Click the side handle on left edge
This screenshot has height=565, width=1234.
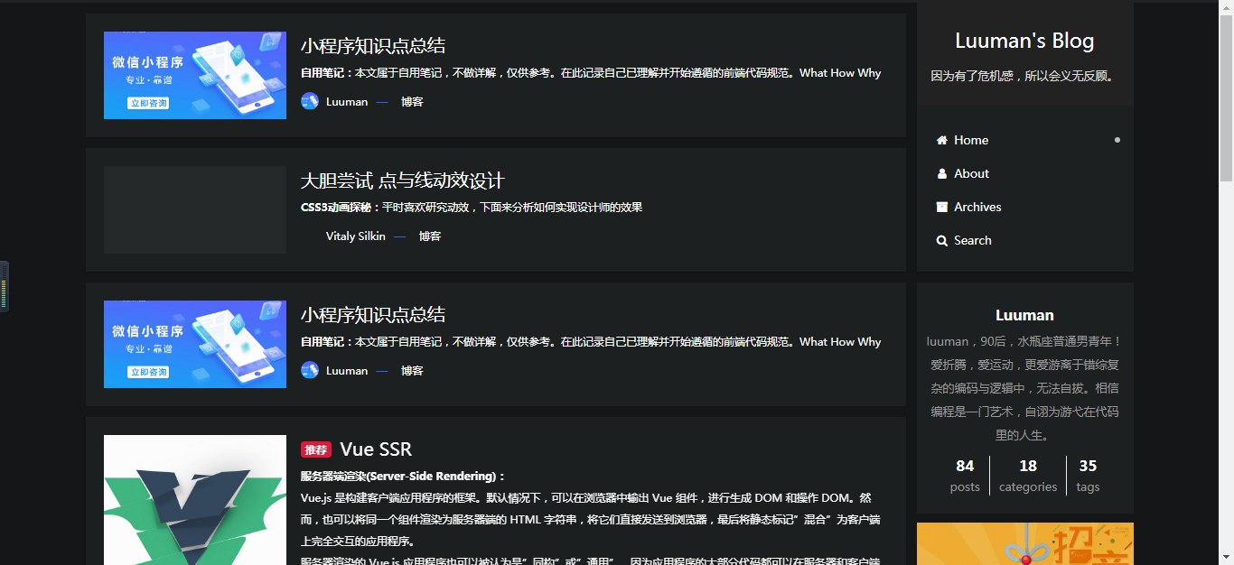[5, 287]
